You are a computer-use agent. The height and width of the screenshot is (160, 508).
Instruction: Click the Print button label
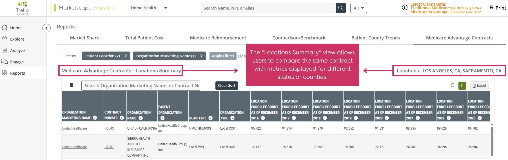(x=501, y=8)
